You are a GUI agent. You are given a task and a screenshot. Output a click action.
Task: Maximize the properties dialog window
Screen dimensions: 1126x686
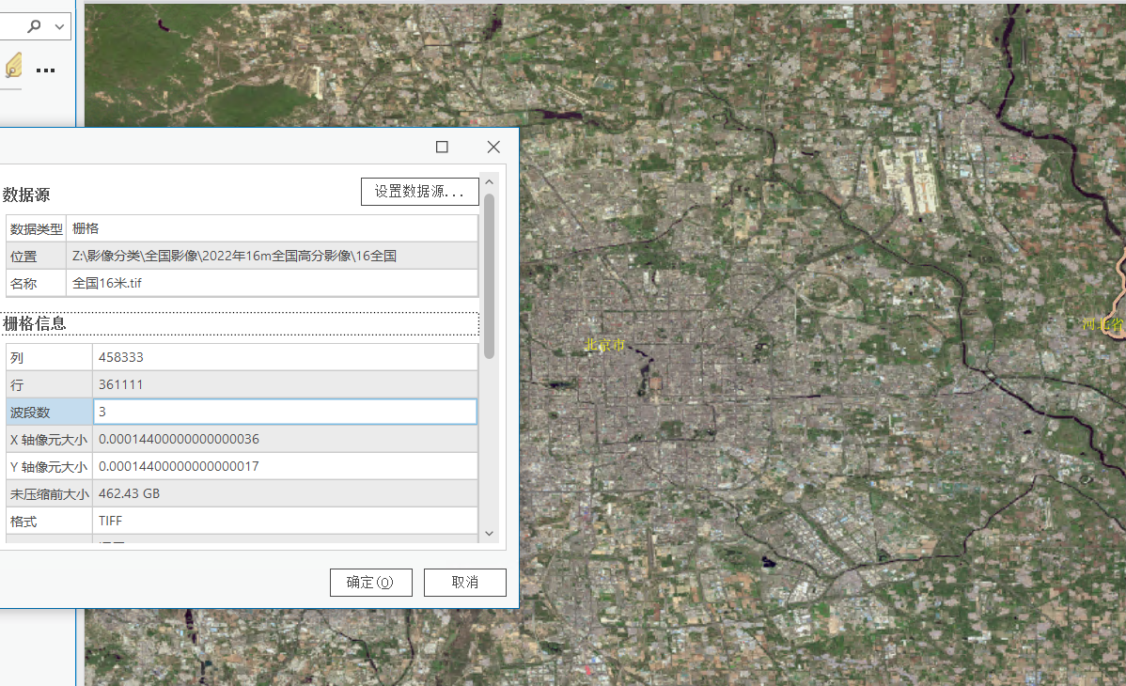click(x=442, y=147)
